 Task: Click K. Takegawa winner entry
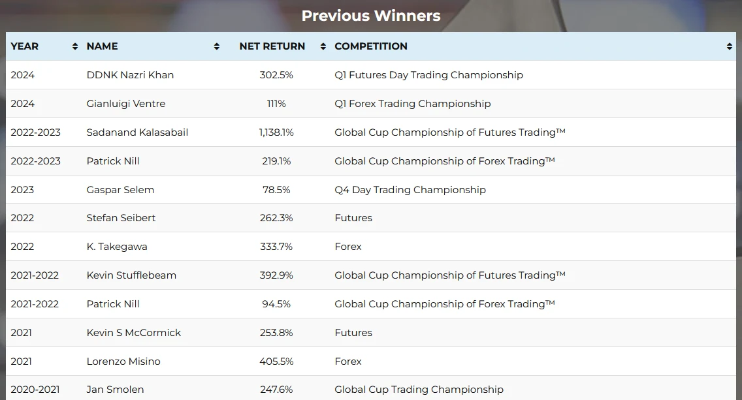coord(117,247)
